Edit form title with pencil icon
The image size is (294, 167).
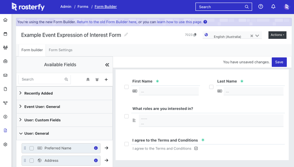coord(126,35)
